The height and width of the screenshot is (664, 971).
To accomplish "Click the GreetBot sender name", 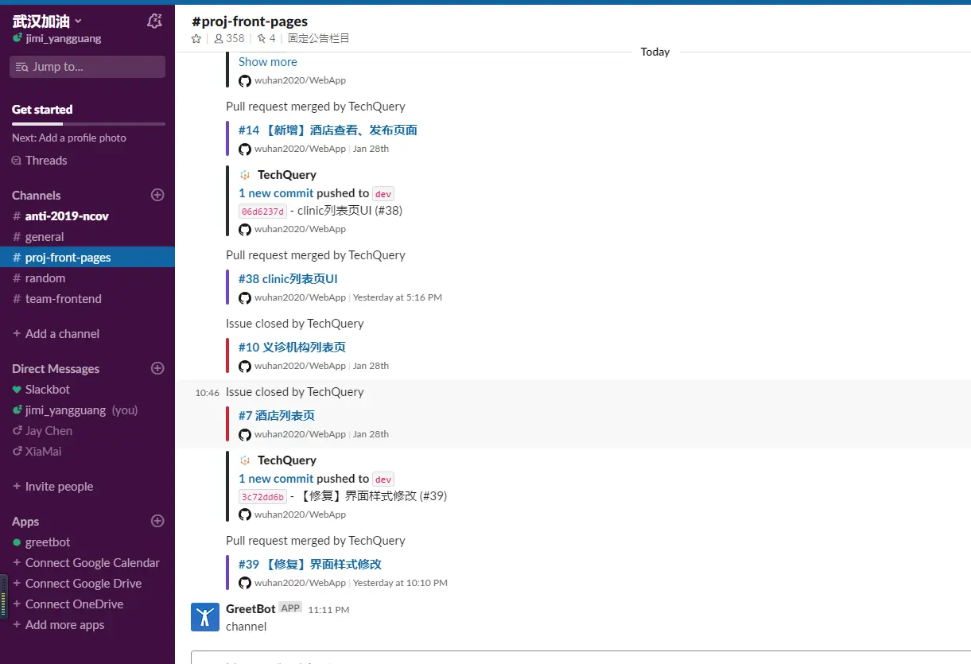I will (251, 608).
